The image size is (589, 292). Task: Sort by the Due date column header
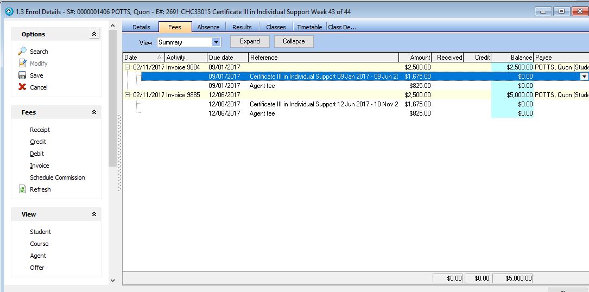227,57
